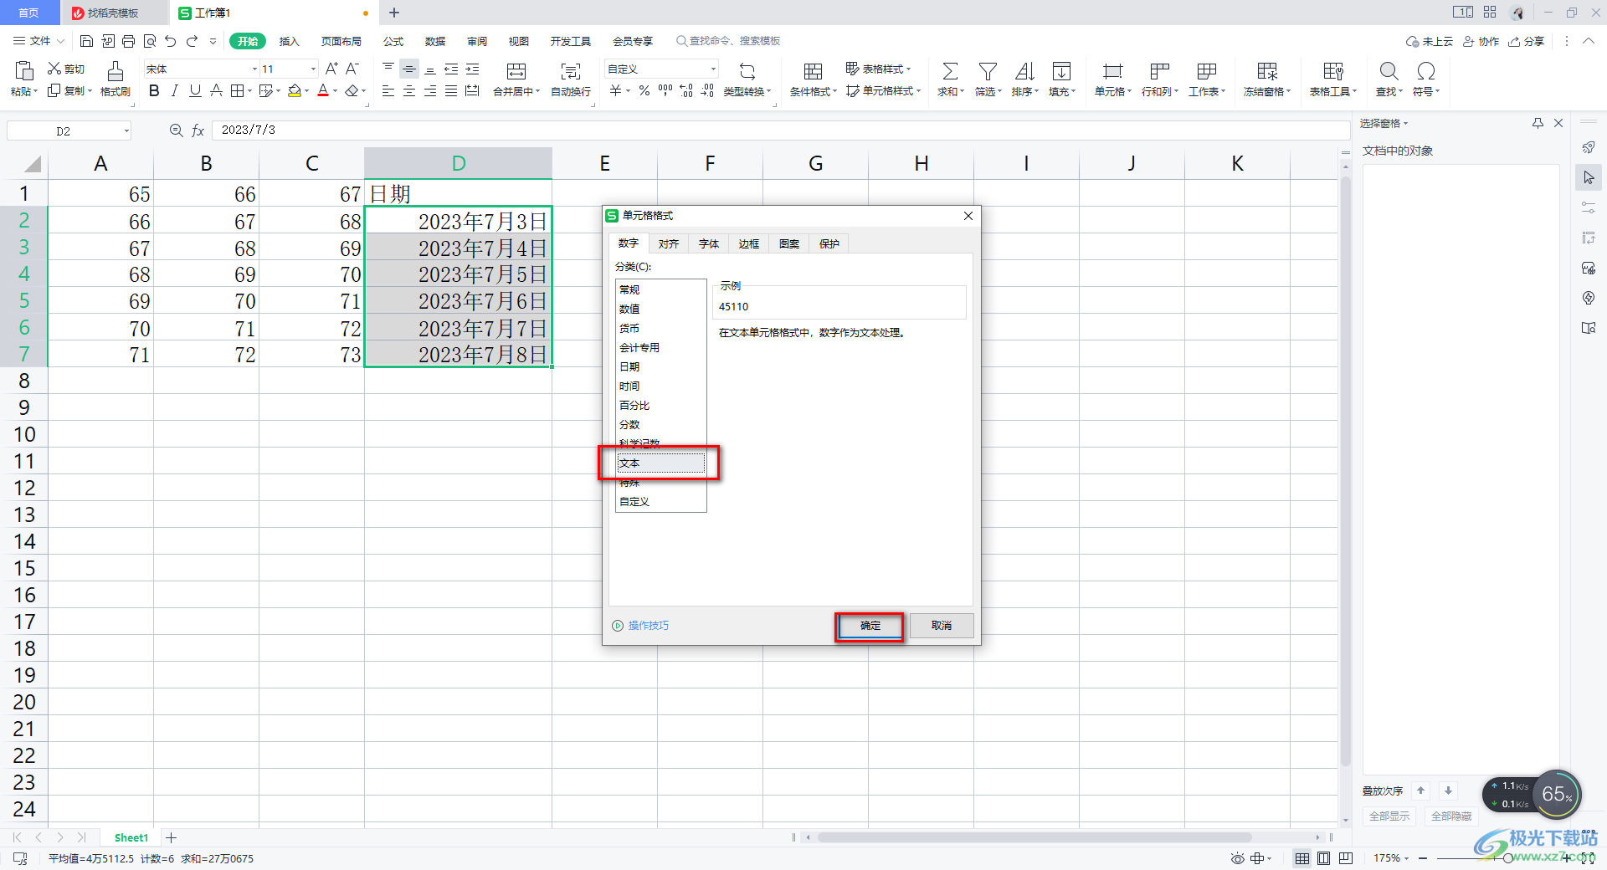Click the 取消 button in the dialog

942,626
